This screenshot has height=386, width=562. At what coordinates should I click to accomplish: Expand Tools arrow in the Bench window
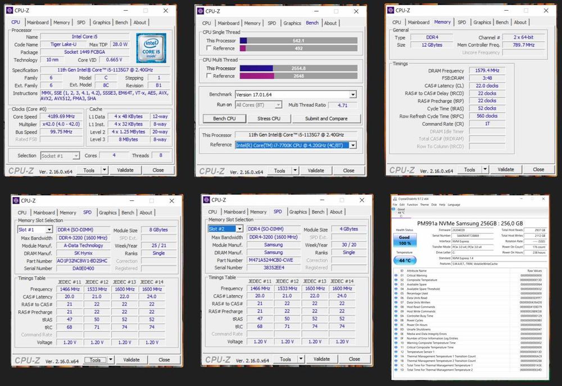[295, 171]
